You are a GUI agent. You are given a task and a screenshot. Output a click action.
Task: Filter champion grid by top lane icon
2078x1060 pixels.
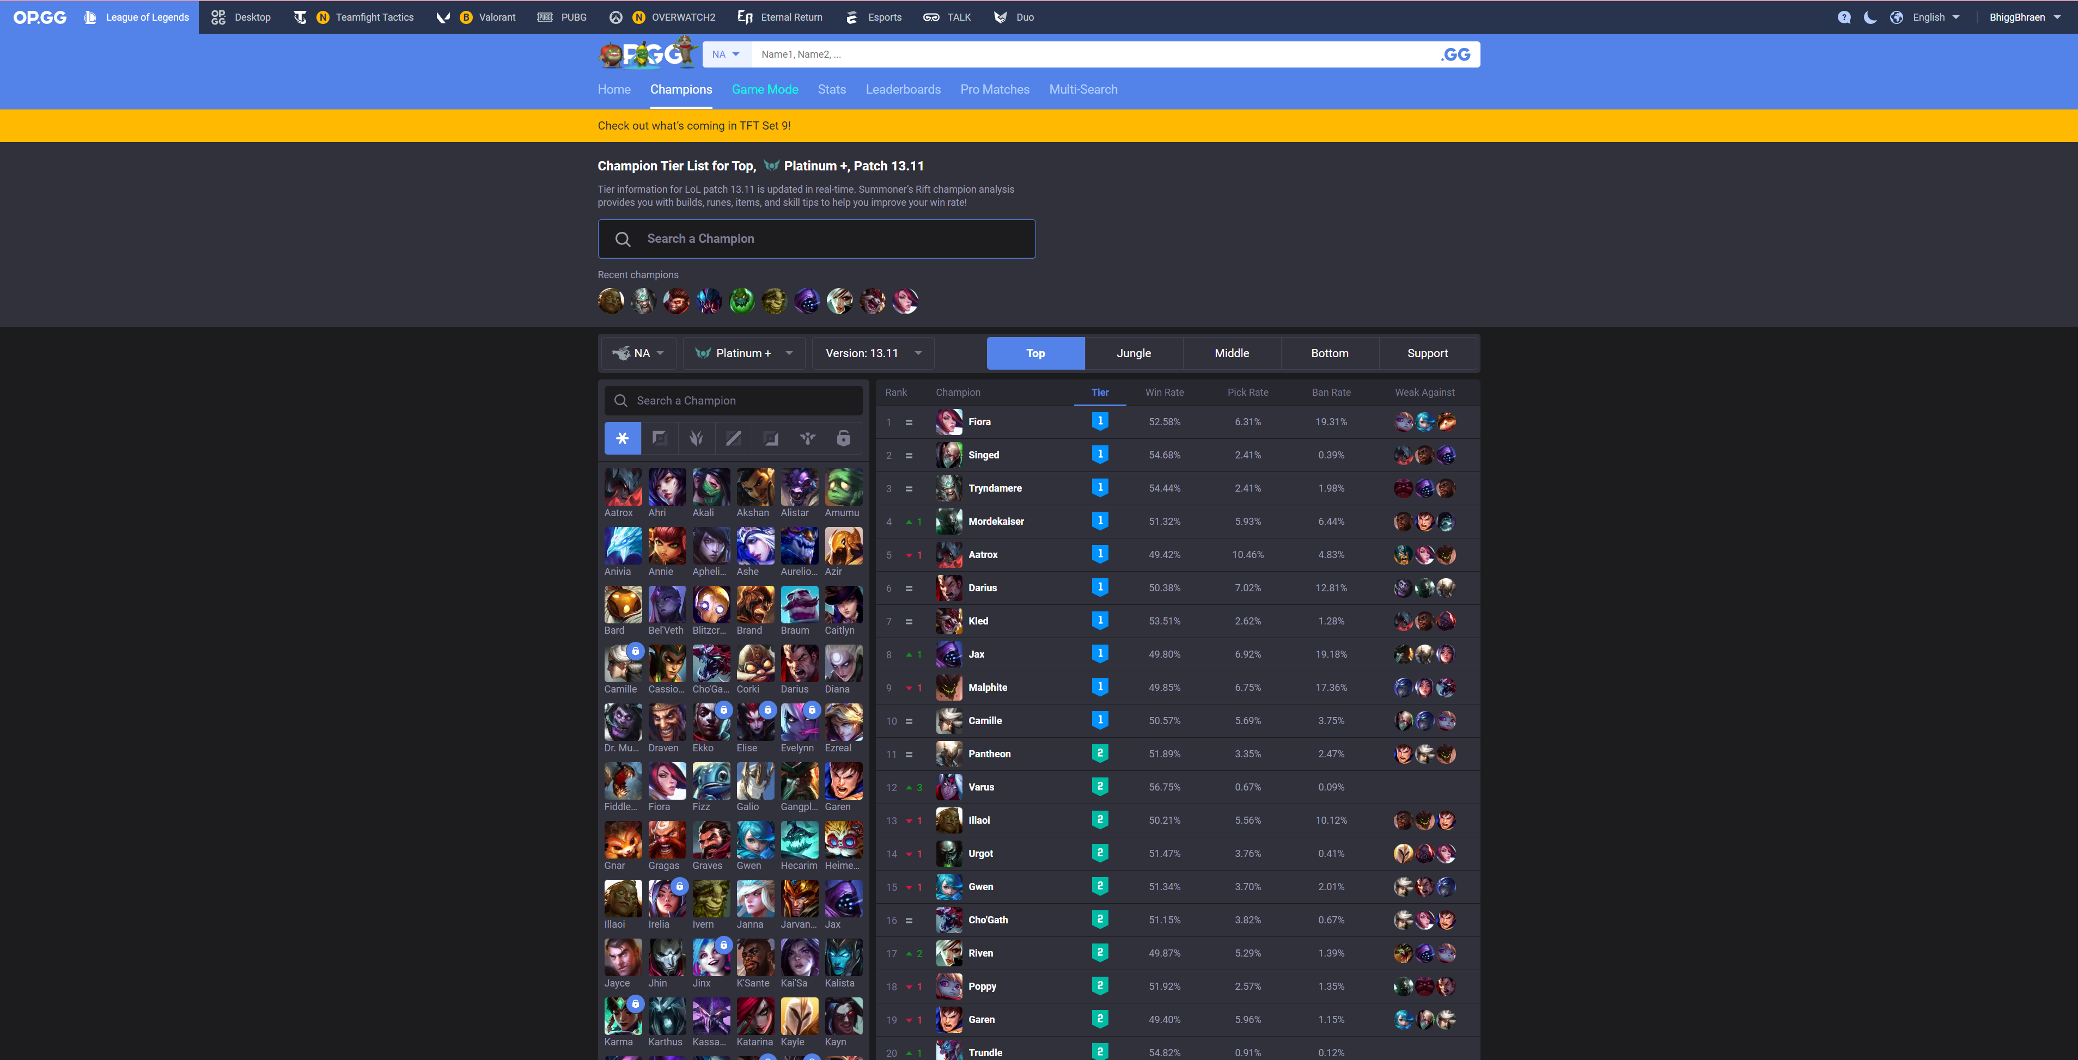[659, 438]
